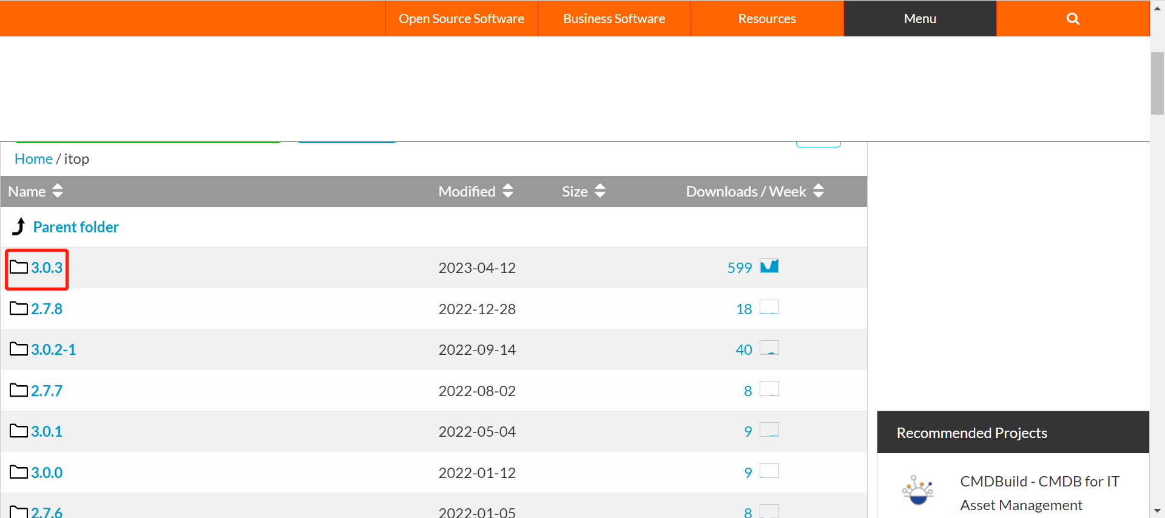
Task: Sort by Downloads / Week
Action: (x=755, y=191)
